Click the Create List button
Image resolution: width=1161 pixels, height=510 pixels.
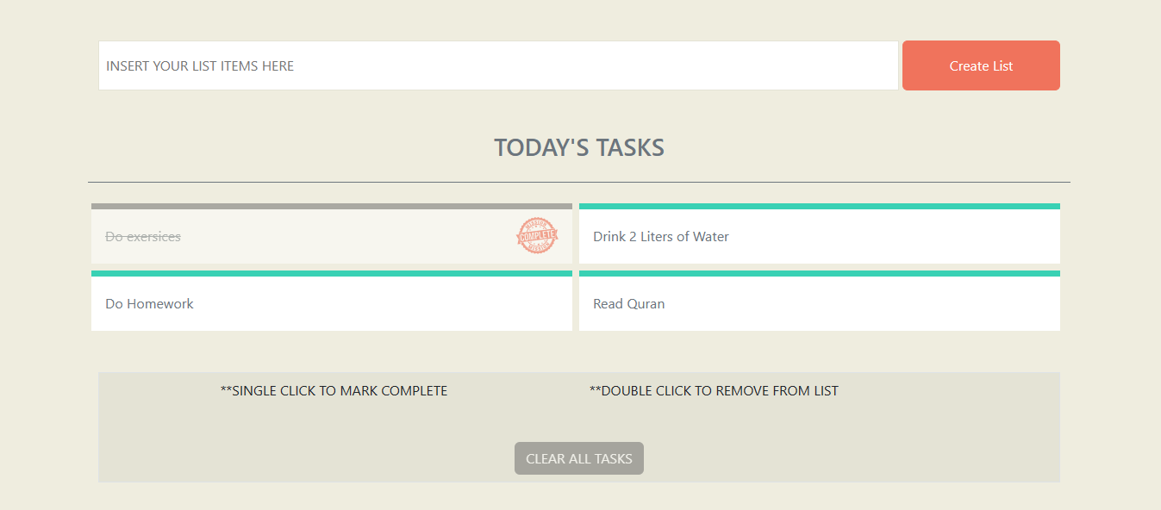coord(981,65)
